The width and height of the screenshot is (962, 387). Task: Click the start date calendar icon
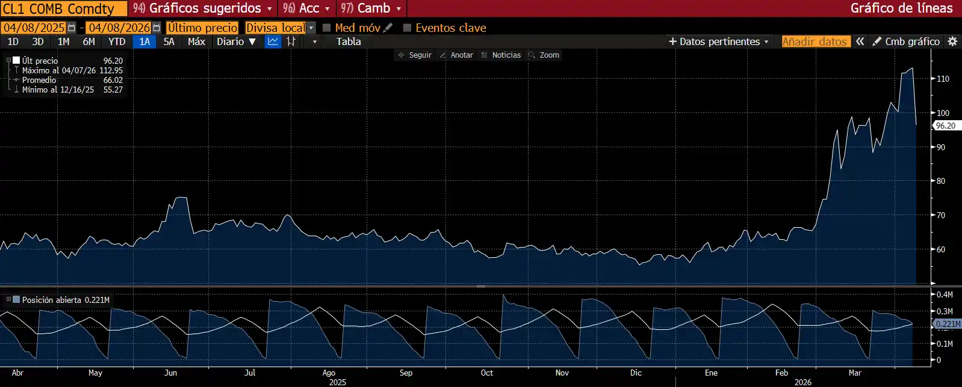click(x=72, y=28)
